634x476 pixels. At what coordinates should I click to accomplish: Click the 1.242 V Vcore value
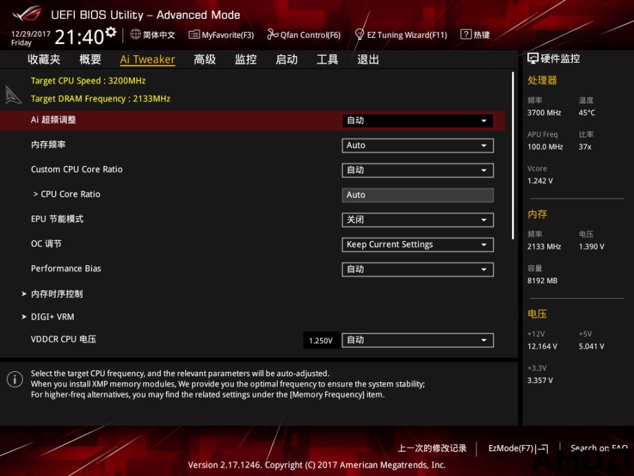coord(540,181)
